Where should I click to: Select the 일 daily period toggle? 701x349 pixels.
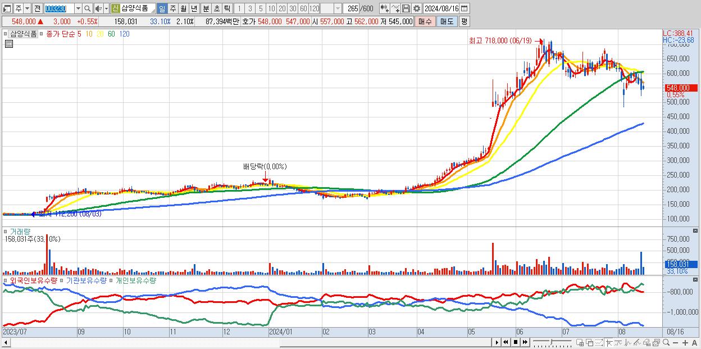(162, 8)
